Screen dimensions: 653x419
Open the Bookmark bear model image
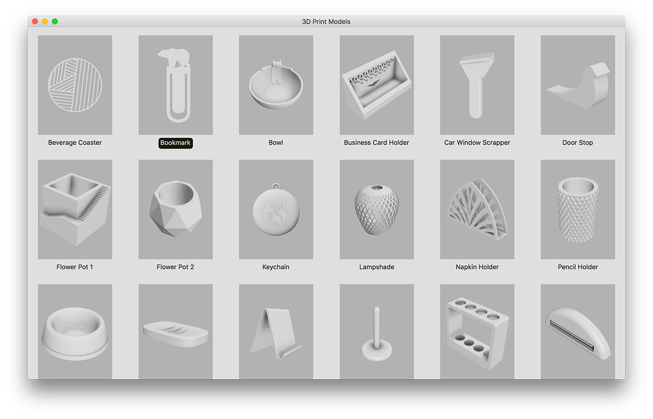click(x=175, y=85)
